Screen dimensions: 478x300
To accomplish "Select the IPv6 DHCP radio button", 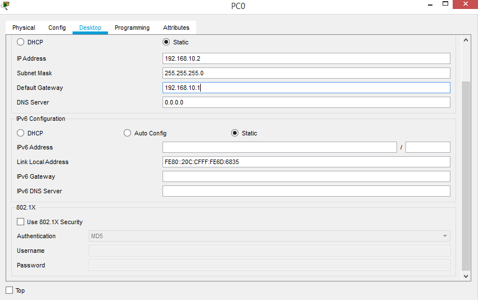I will tap(20, 133).
